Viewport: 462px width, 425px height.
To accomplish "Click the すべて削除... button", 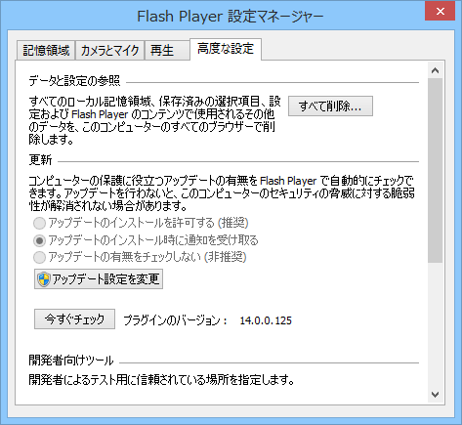I will pyautogui.click(x=330, y=106).
